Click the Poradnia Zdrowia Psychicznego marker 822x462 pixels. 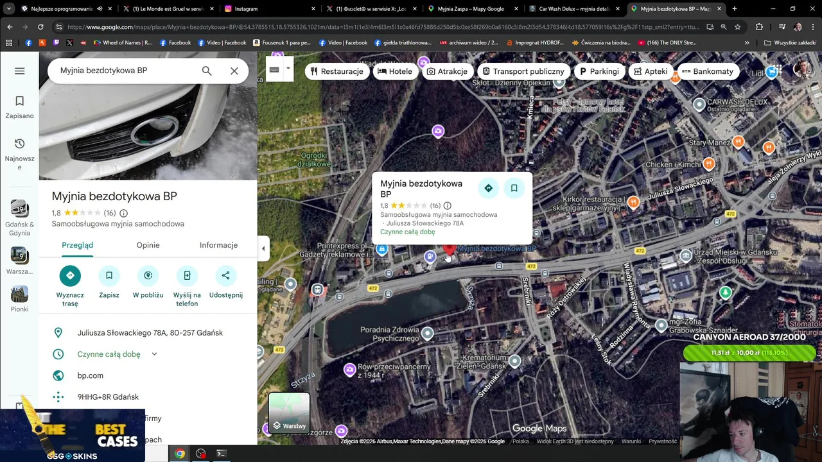coord(427,333)
